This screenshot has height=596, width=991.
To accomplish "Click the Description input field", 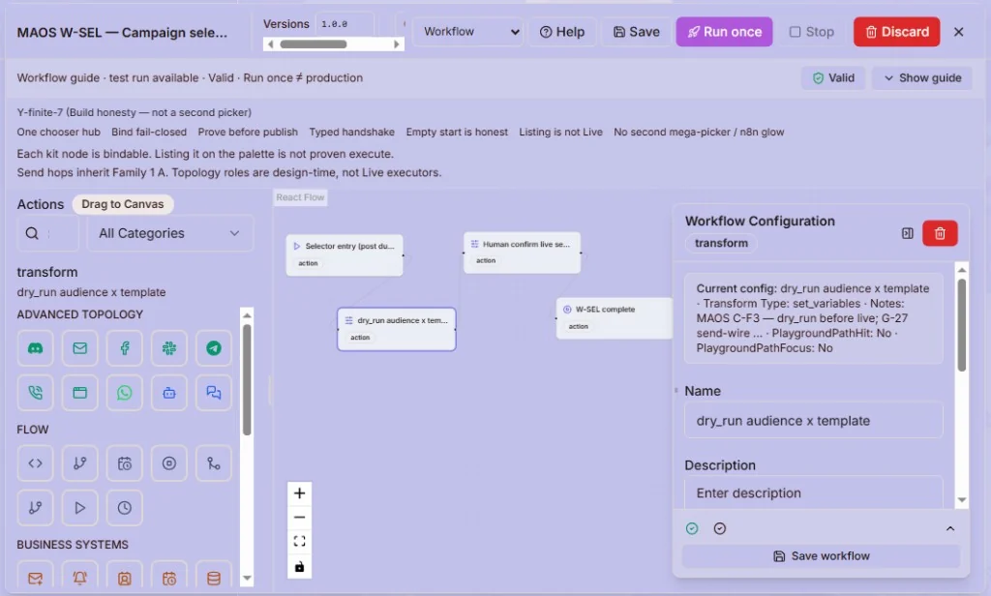I will [x=813, y=493].
